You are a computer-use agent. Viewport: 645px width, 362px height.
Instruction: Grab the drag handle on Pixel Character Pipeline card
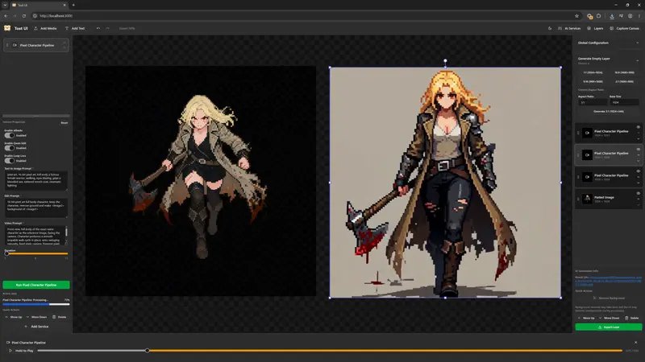[7, 45]
